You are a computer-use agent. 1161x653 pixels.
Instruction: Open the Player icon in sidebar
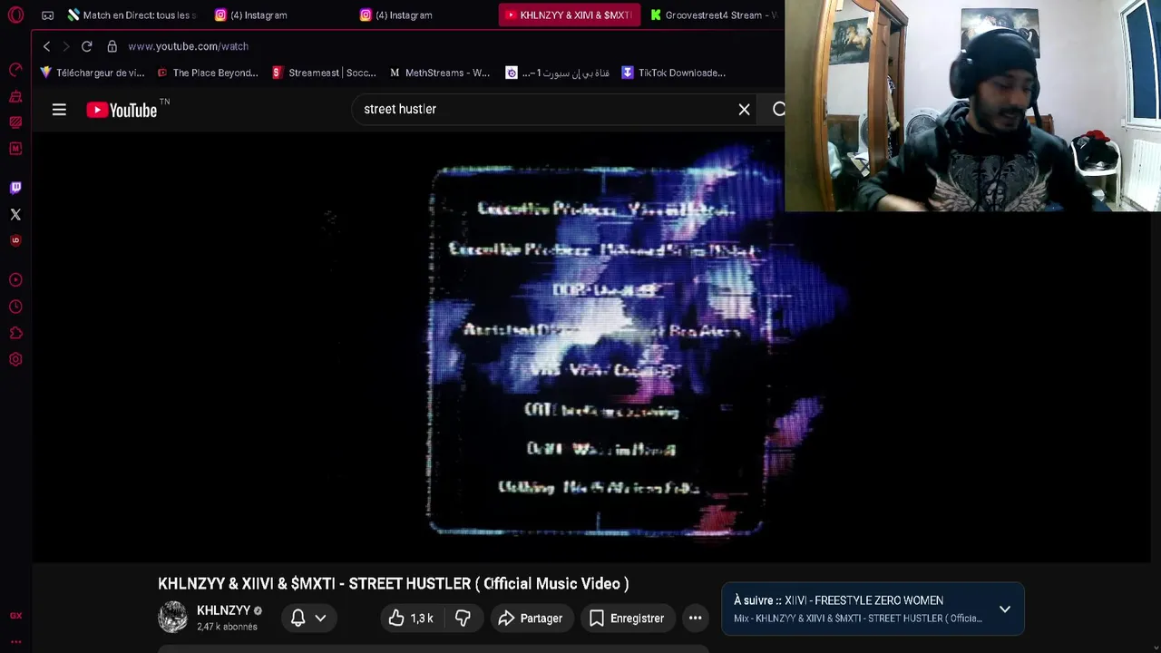(15, 280)
